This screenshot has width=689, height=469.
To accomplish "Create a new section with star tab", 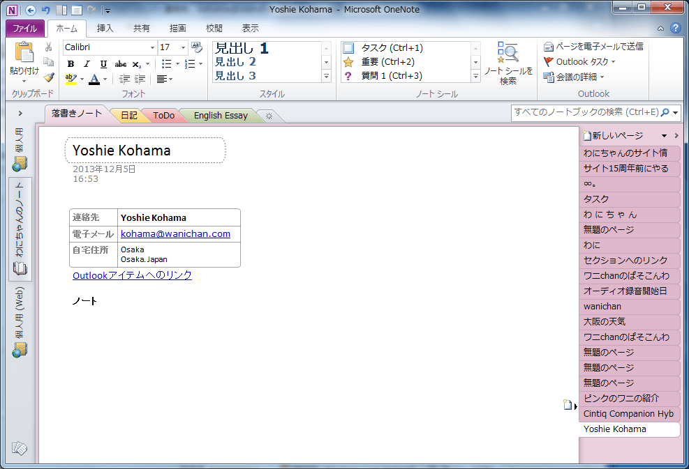I will tap(269, 116).
